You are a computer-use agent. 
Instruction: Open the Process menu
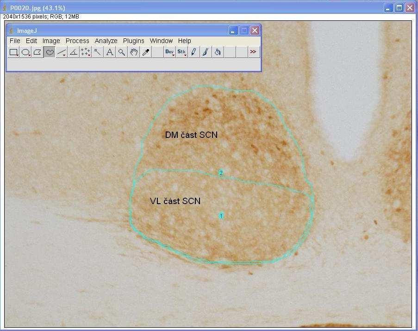(x=77, y=41)
